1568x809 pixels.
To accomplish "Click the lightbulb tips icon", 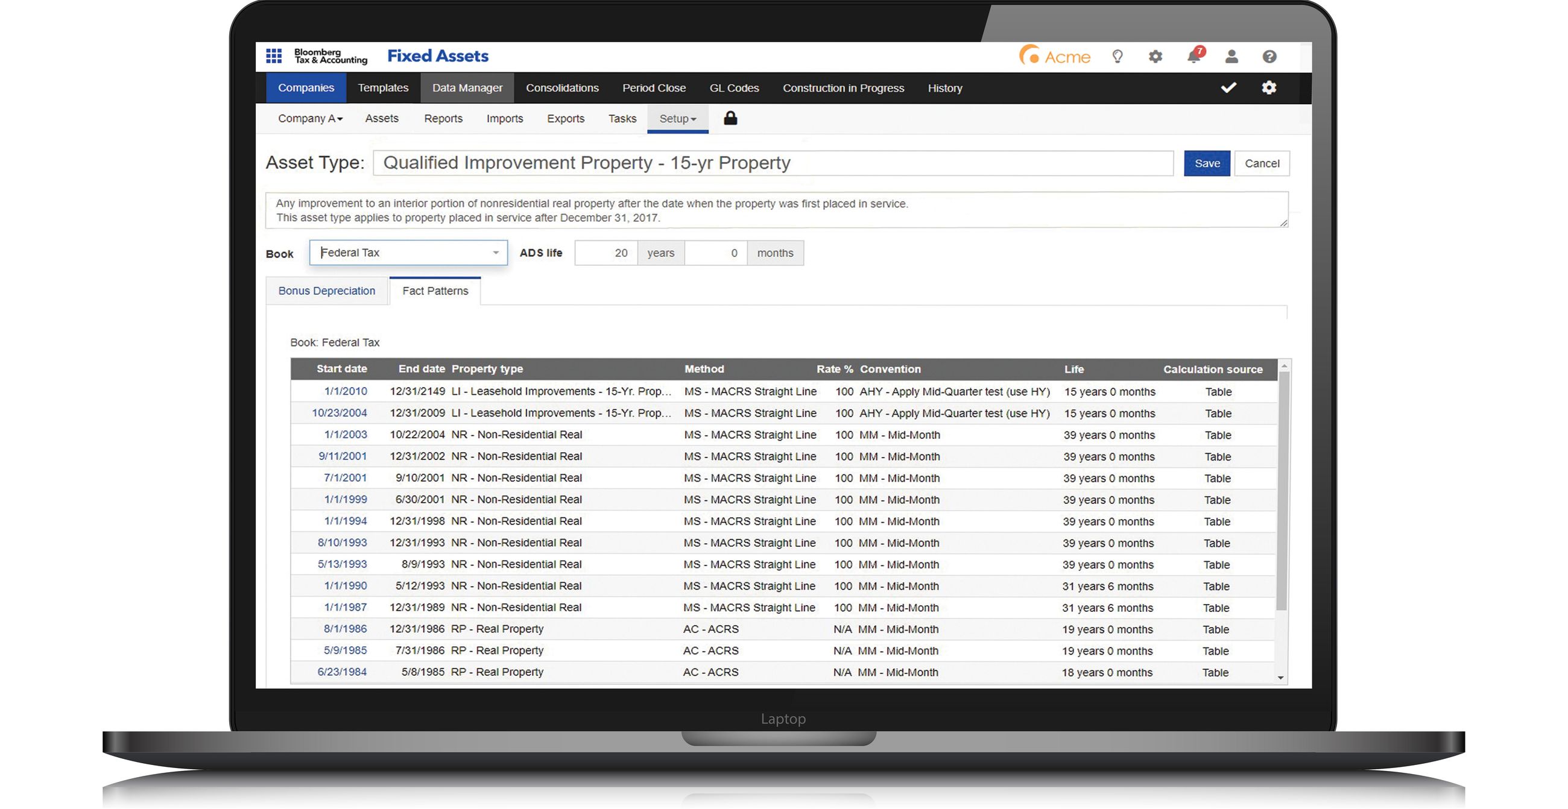I will click(1117, 56).
